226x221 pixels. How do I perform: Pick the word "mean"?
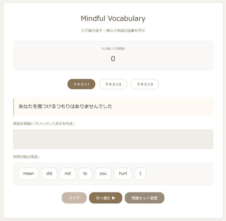coord(28,174)
